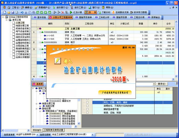Click the insert-row icon beside divider
Screen dimensions: 179x138
pyautogui.click(x=55, y=12)
